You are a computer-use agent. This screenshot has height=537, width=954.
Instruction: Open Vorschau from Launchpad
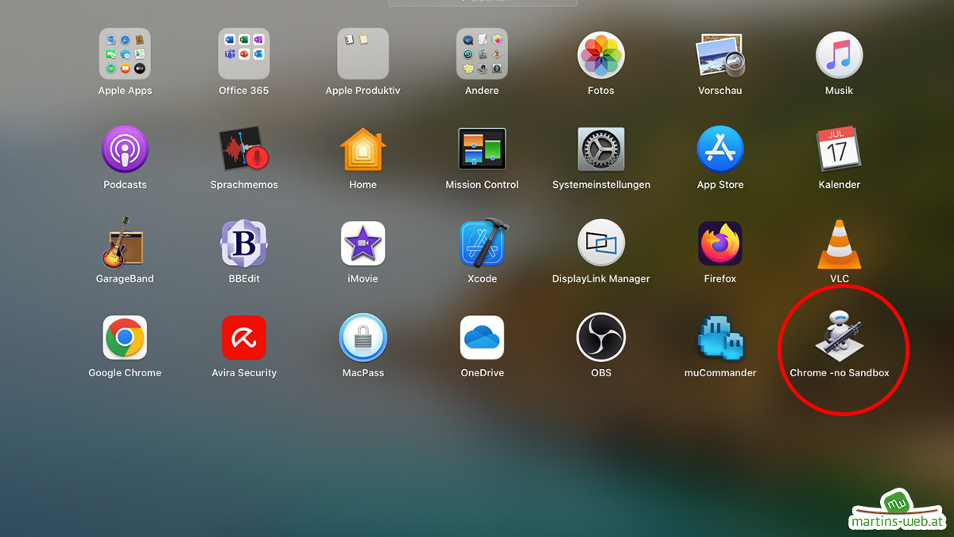pos(720,55)
